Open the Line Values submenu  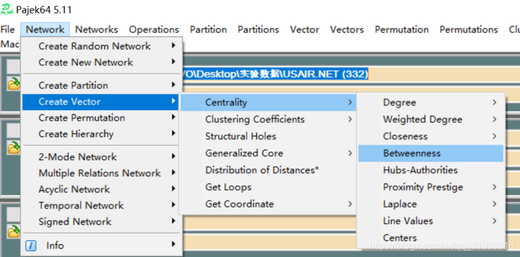[431, 221]
